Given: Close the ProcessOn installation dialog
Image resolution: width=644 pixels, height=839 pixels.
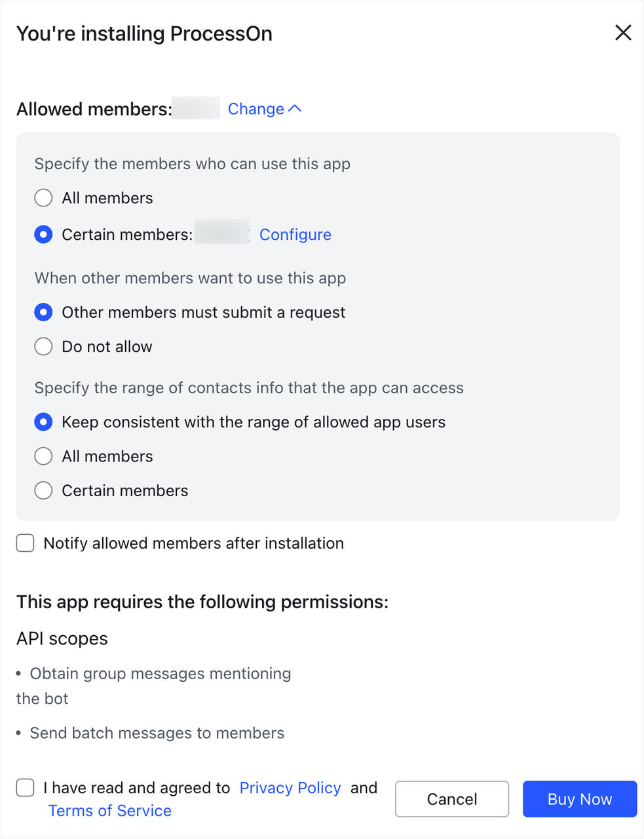Looking at the screenshot, I should click(x=622, y=33).
